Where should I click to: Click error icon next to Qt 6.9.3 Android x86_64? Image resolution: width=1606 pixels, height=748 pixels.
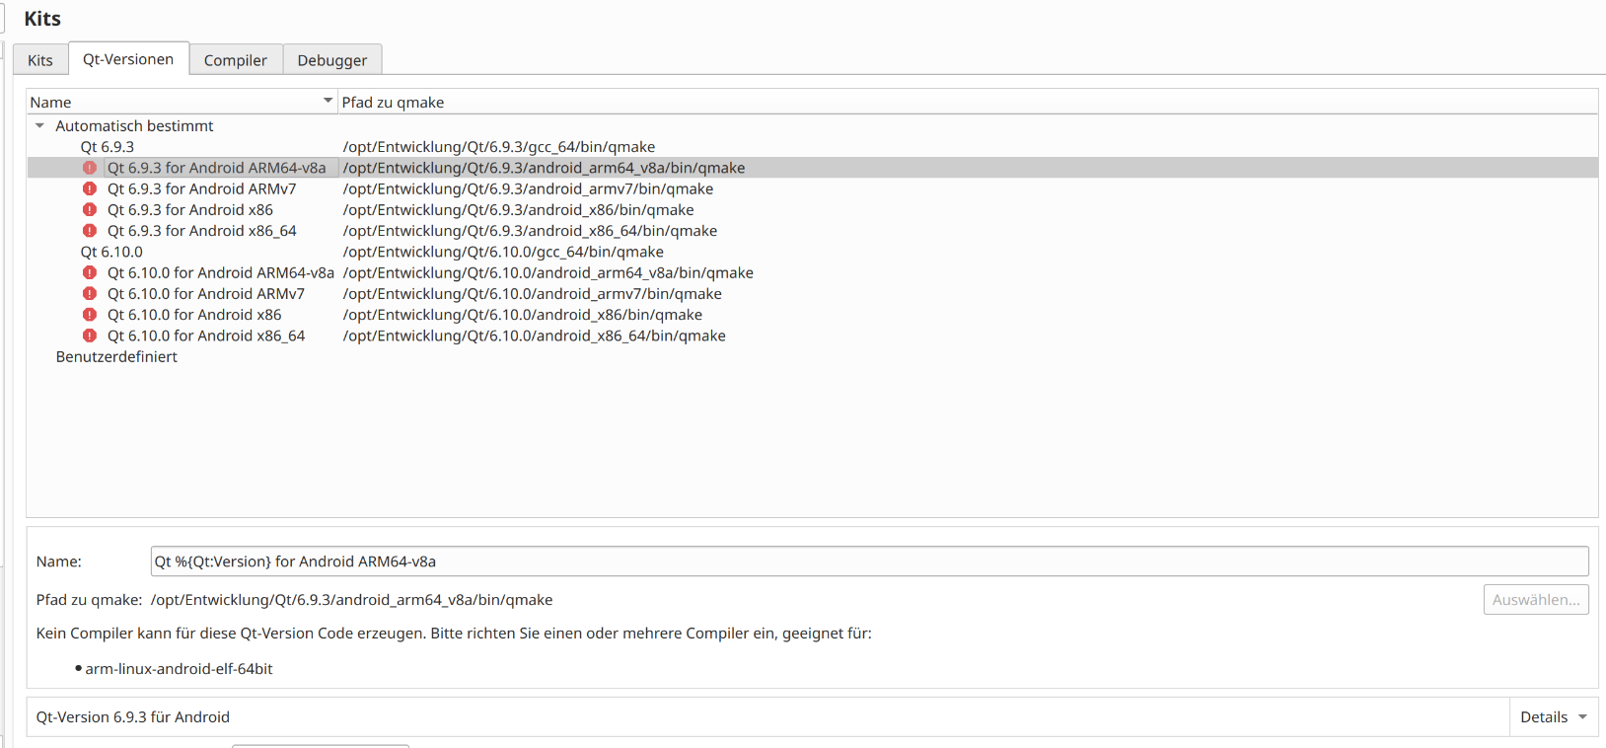pos(90,231)
